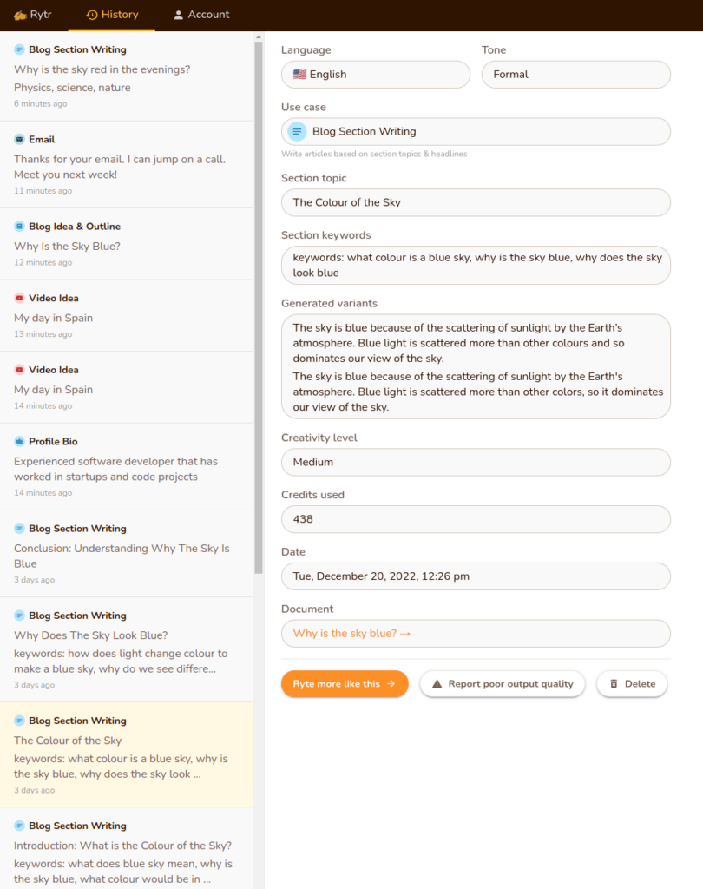Screen dimensions: 703x889
Task: Report poor output quality
Action: point(503,684)
